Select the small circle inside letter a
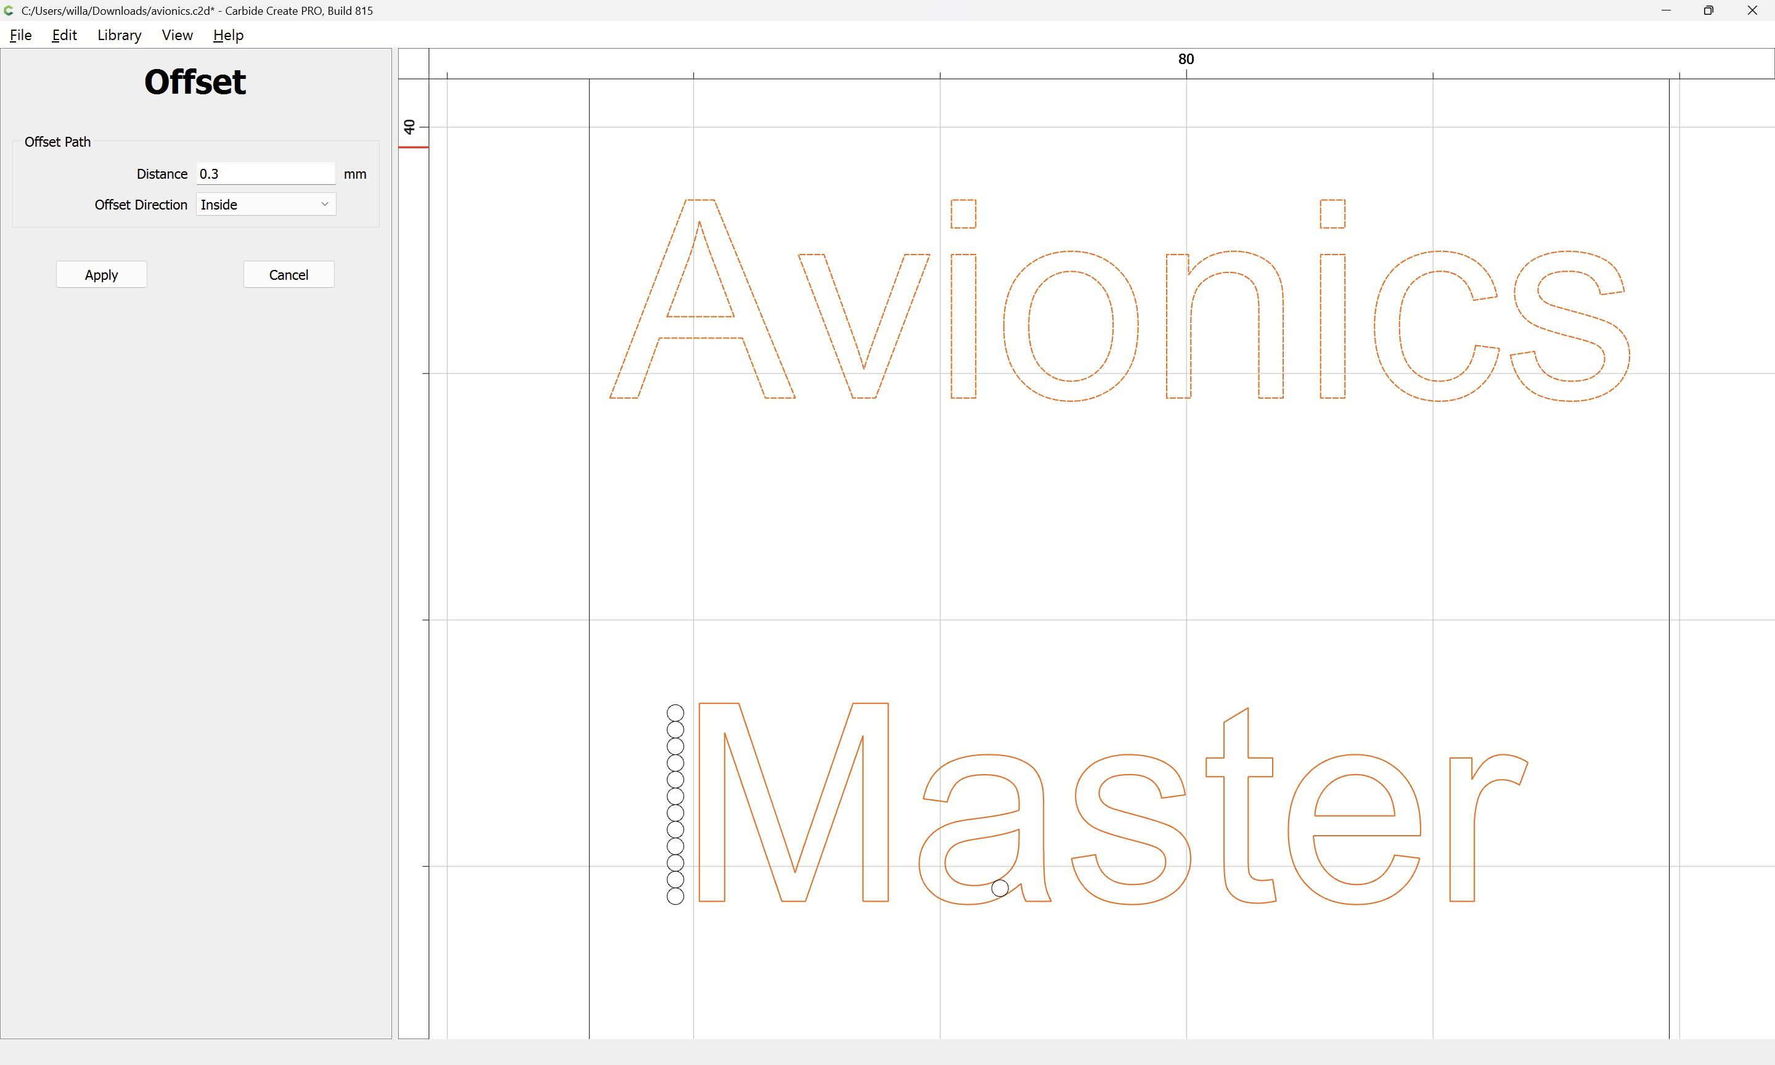1775x1065 pixels. (x=1000, y=889)
